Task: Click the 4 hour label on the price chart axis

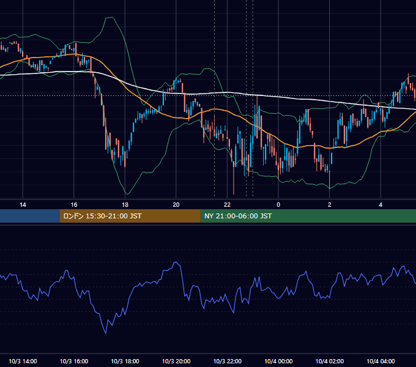Action: (381, 205)
